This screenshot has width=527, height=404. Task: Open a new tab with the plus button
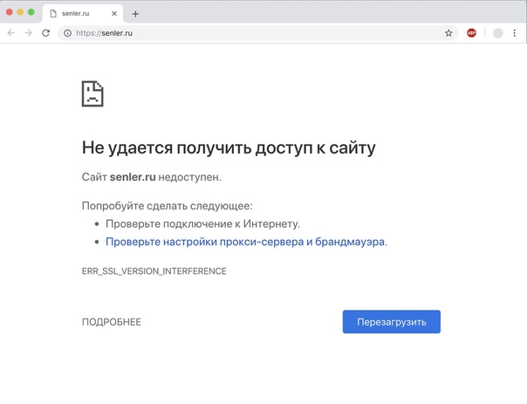[x=135, y=14]
